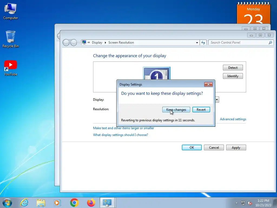277x208 pixels.
Task: Open Windows Media Player from taskbar
Action: click(57, 203)
